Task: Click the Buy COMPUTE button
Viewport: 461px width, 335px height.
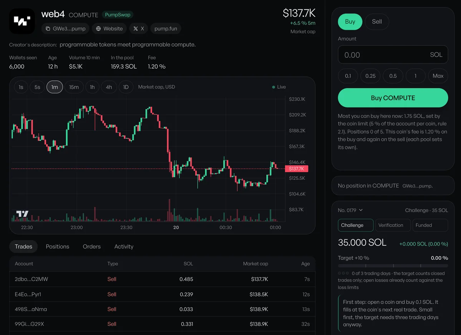Action: point(393,98)
